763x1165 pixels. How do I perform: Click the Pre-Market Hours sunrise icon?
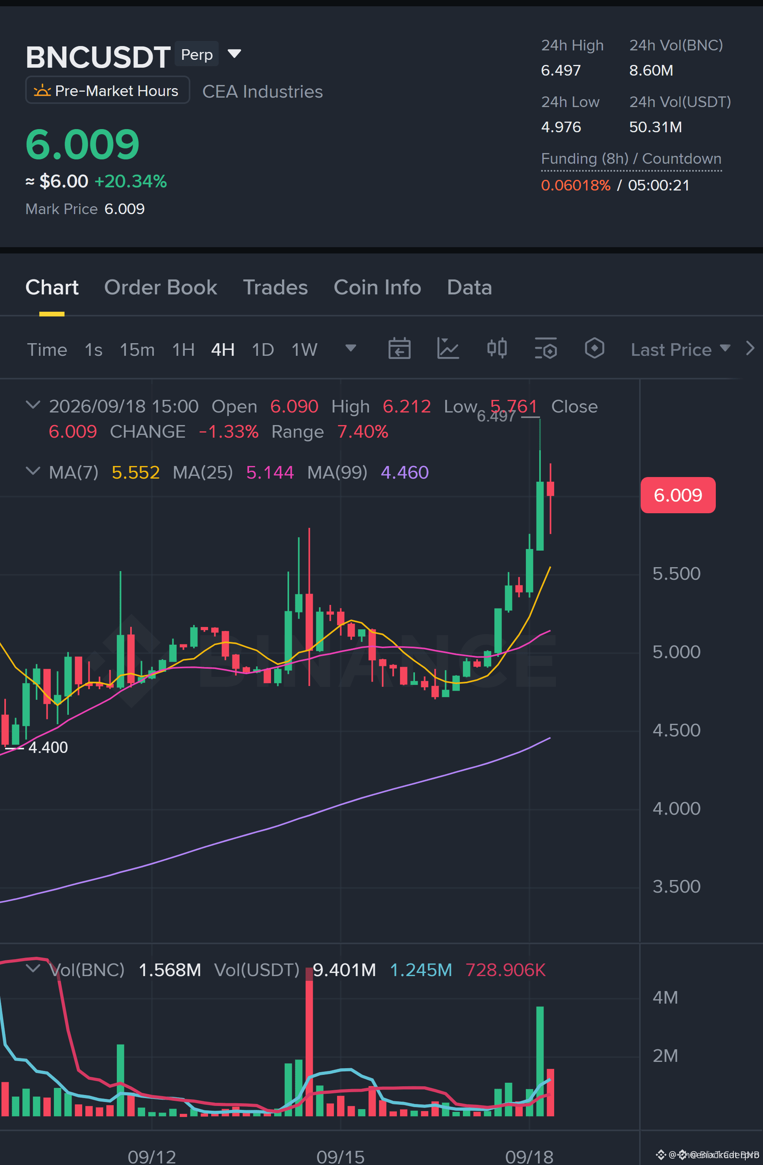click(x=42, y=91)
